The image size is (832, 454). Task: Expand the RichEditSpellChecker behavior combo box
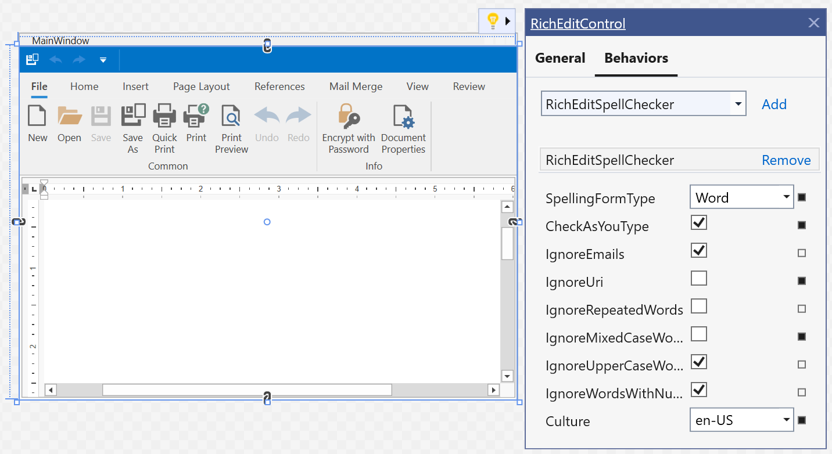tap(738, 105)
